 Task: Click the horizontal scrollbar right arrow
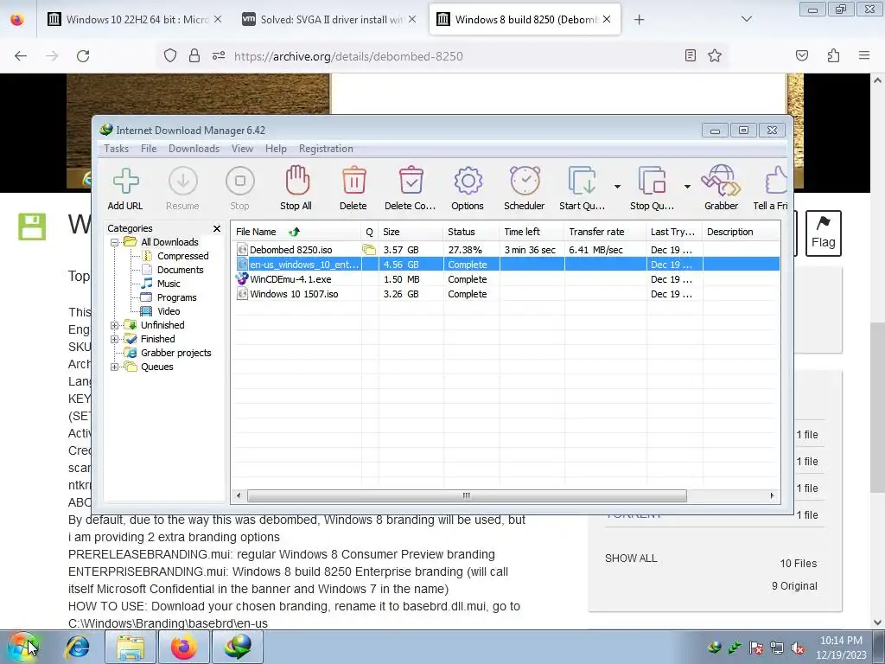coord(772,495)
